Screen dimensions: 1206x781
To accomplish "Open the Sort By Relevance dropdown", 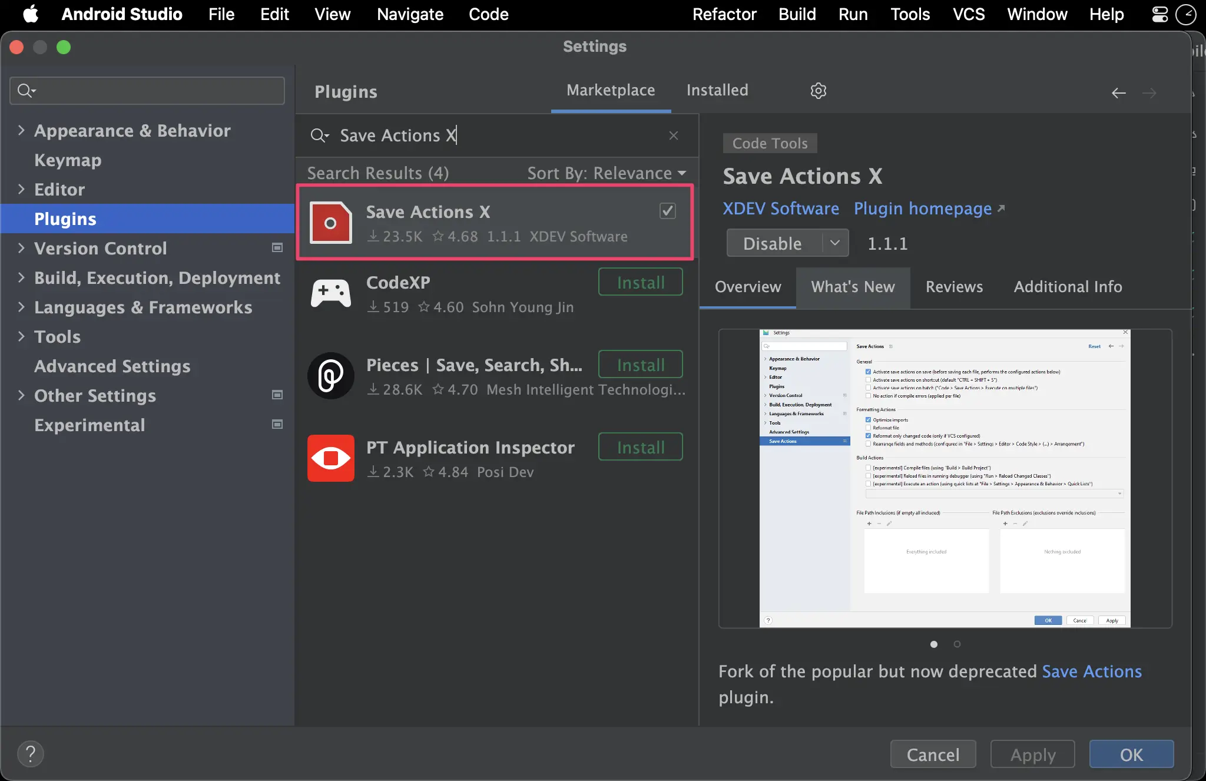I will coord(607,173).
